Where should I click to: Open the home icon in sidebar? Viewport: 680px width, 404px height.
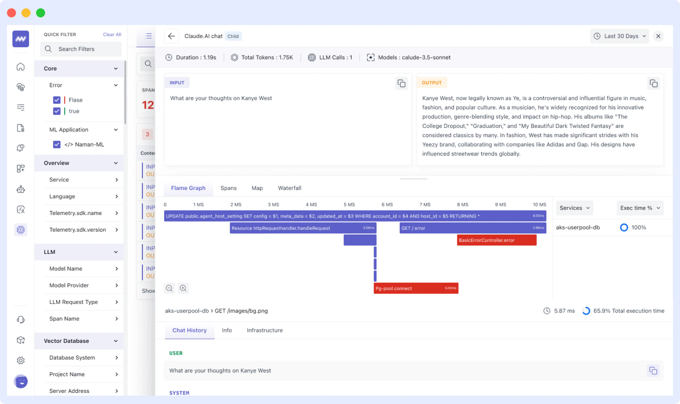point(20,67)
